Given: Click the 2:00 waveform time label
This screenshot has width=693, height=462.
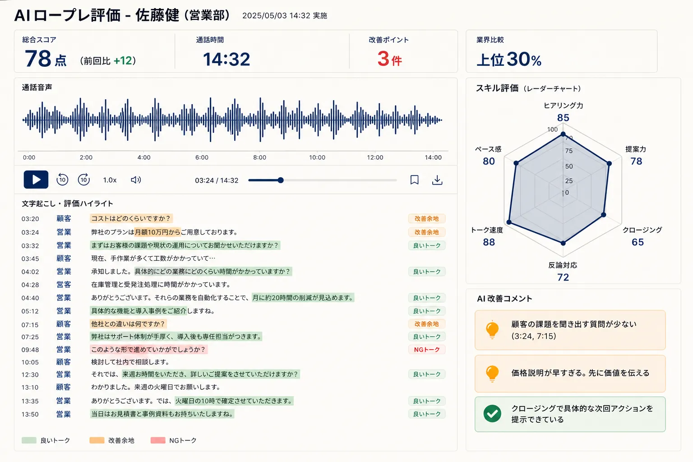Looking at the screenshot, I should [86, 157].
